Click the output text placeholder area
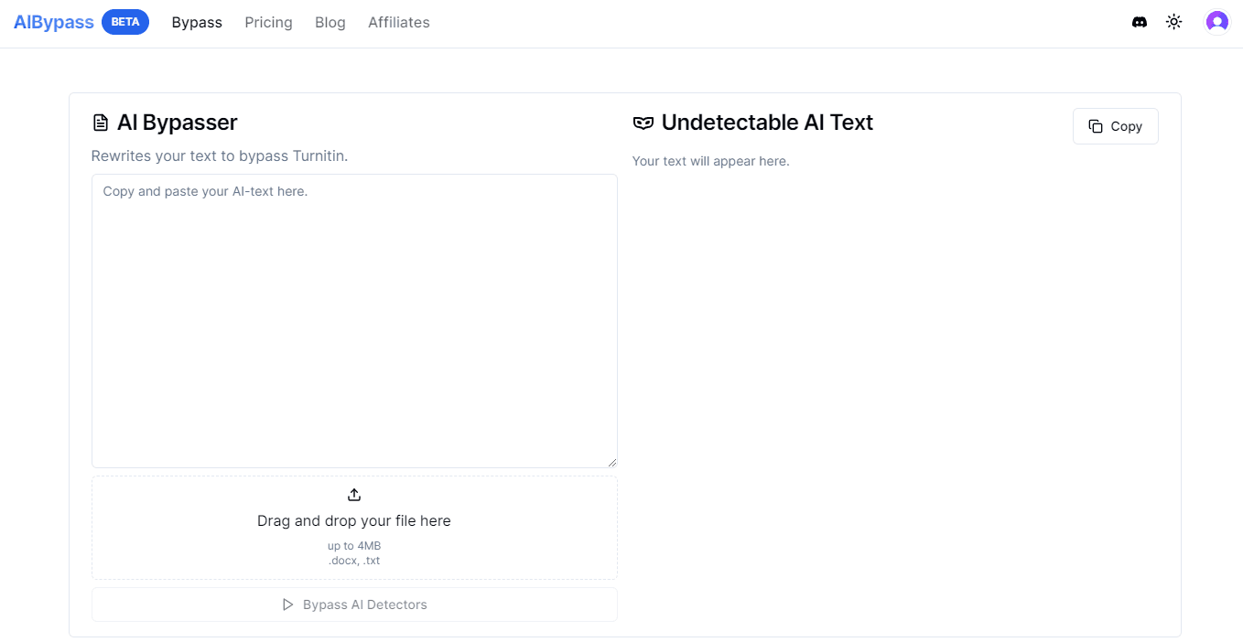Image resolution: width=1243 pixels, height=642 pixels. click(x=710, y=161)
